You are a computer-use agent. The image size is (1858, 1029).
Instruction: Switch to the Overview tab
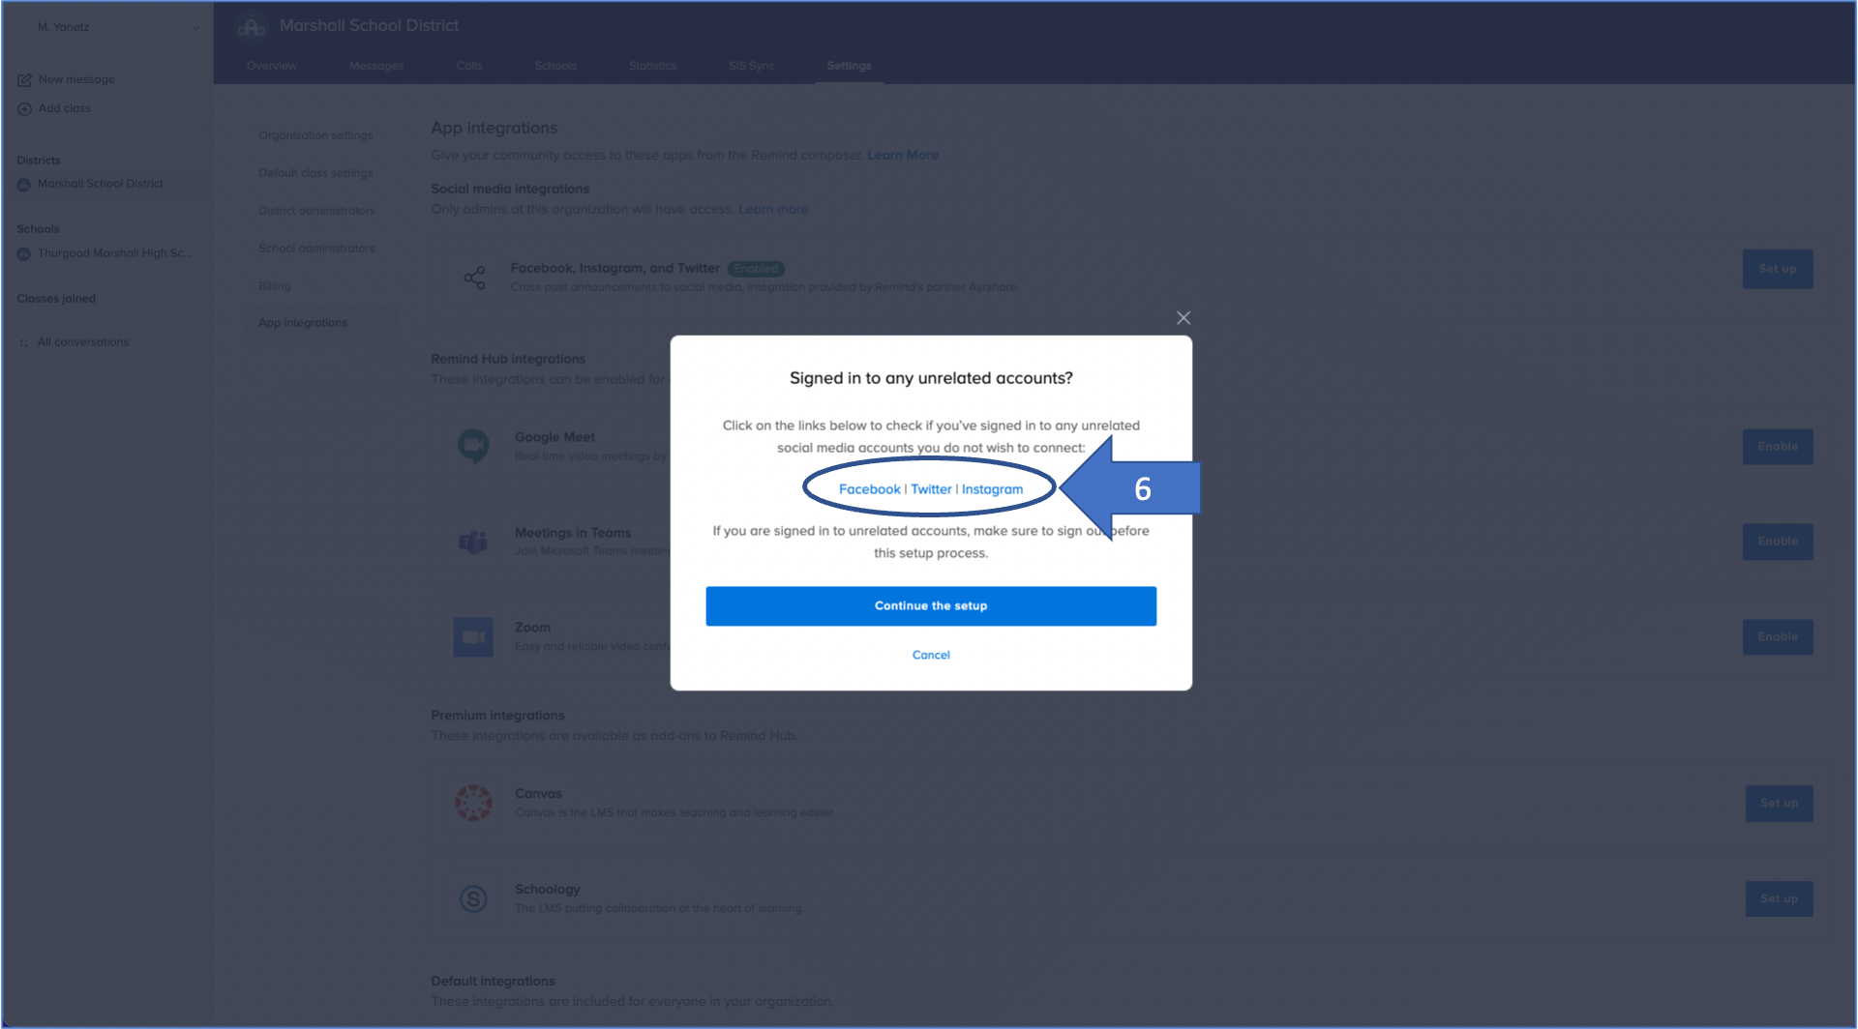[x=272, y=66]
